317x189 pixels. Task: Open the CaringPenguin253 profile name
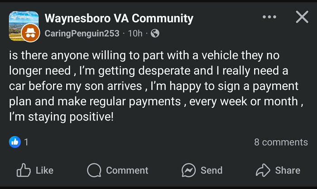click(82, 33)
